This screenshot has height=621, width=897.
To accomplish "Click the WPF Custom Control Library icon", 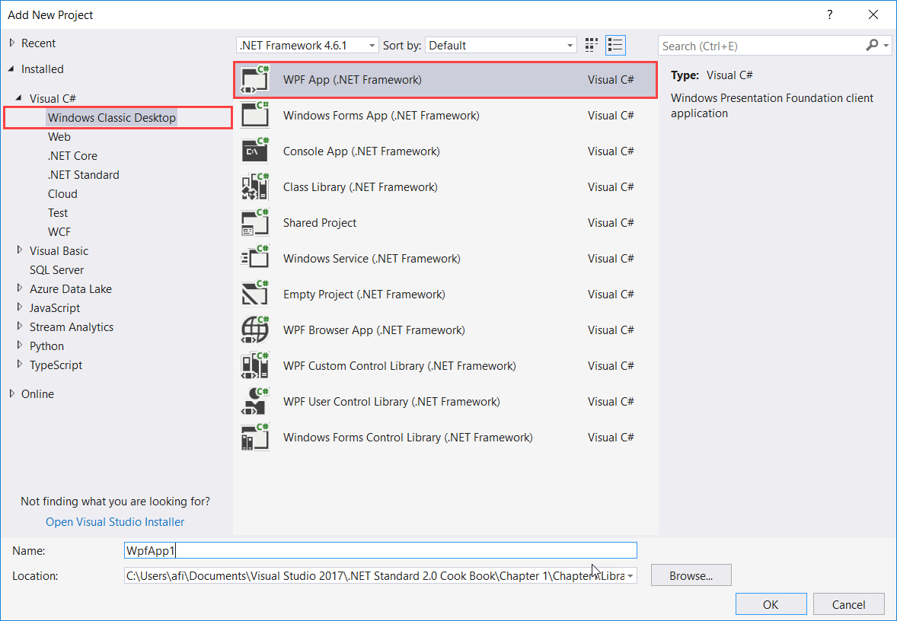I will [x=255, y=365].
